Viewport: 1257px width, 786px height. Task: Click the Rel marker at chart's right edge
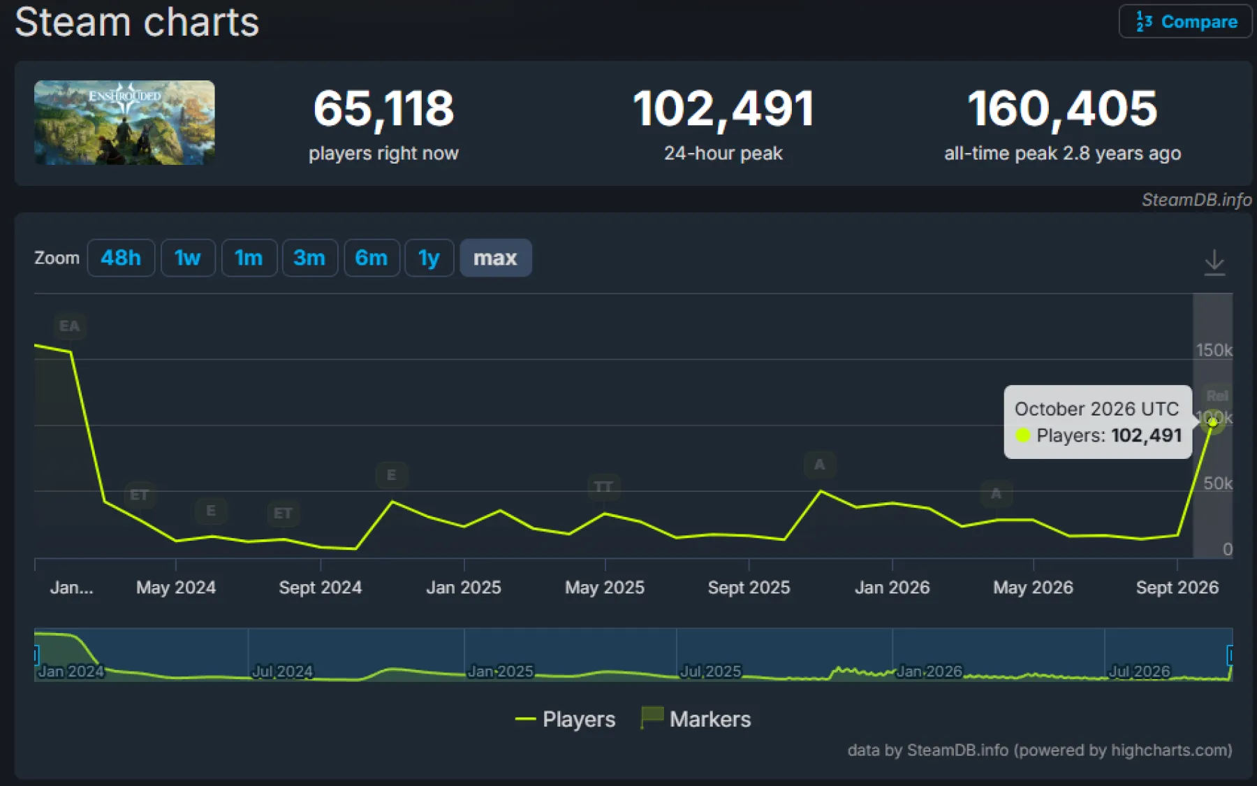pos(1216,395)
